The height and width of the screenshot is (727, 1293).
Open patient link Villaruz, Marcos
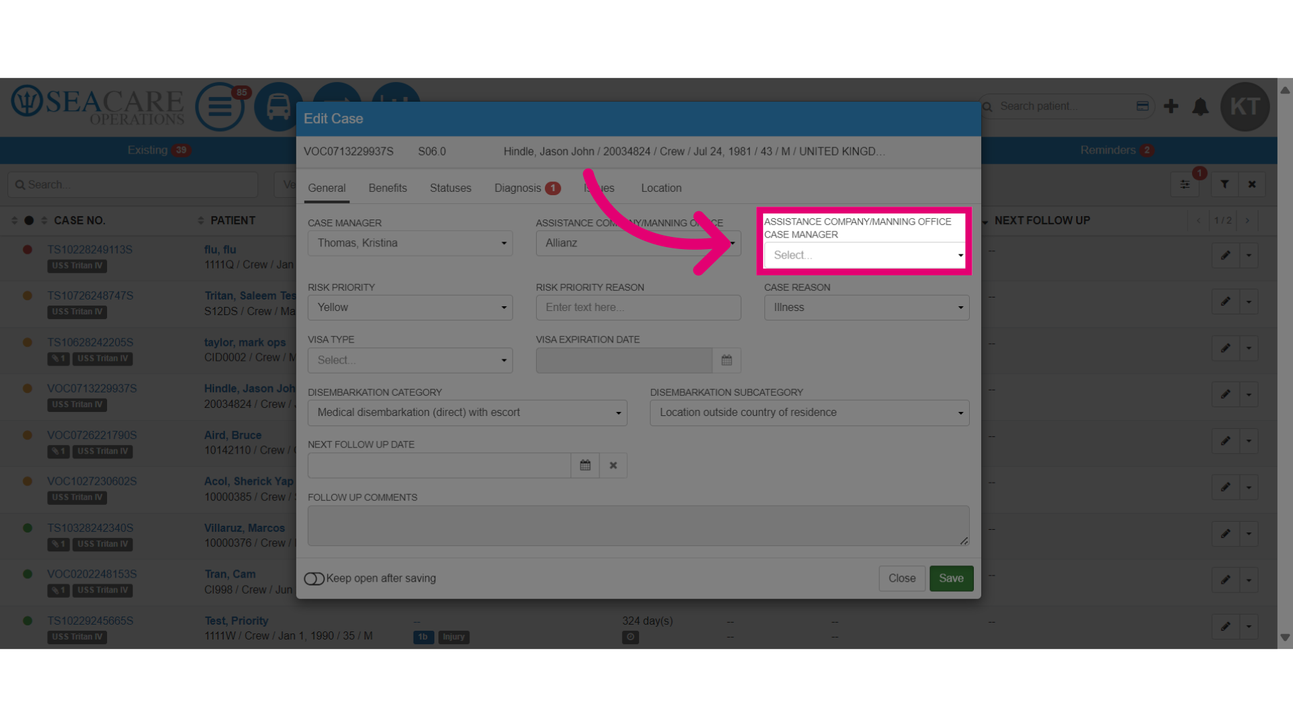click(x=244, y=528)
